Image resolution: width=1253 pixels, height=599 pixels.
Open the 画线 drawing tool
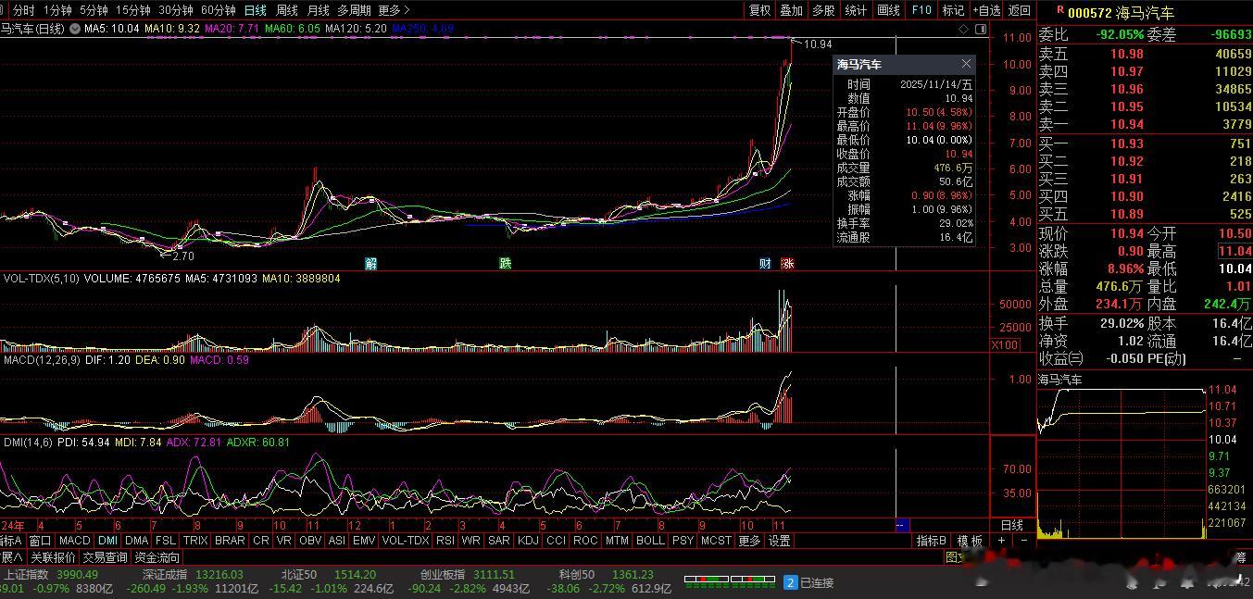(888, 10)
